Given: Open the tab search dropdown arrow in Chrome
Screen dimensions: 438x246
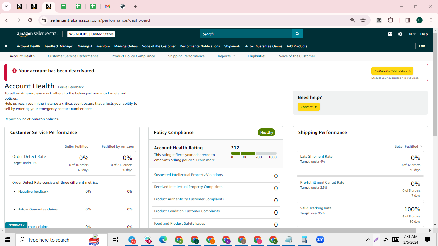Looking at the screenshot, I should [6, 6].
